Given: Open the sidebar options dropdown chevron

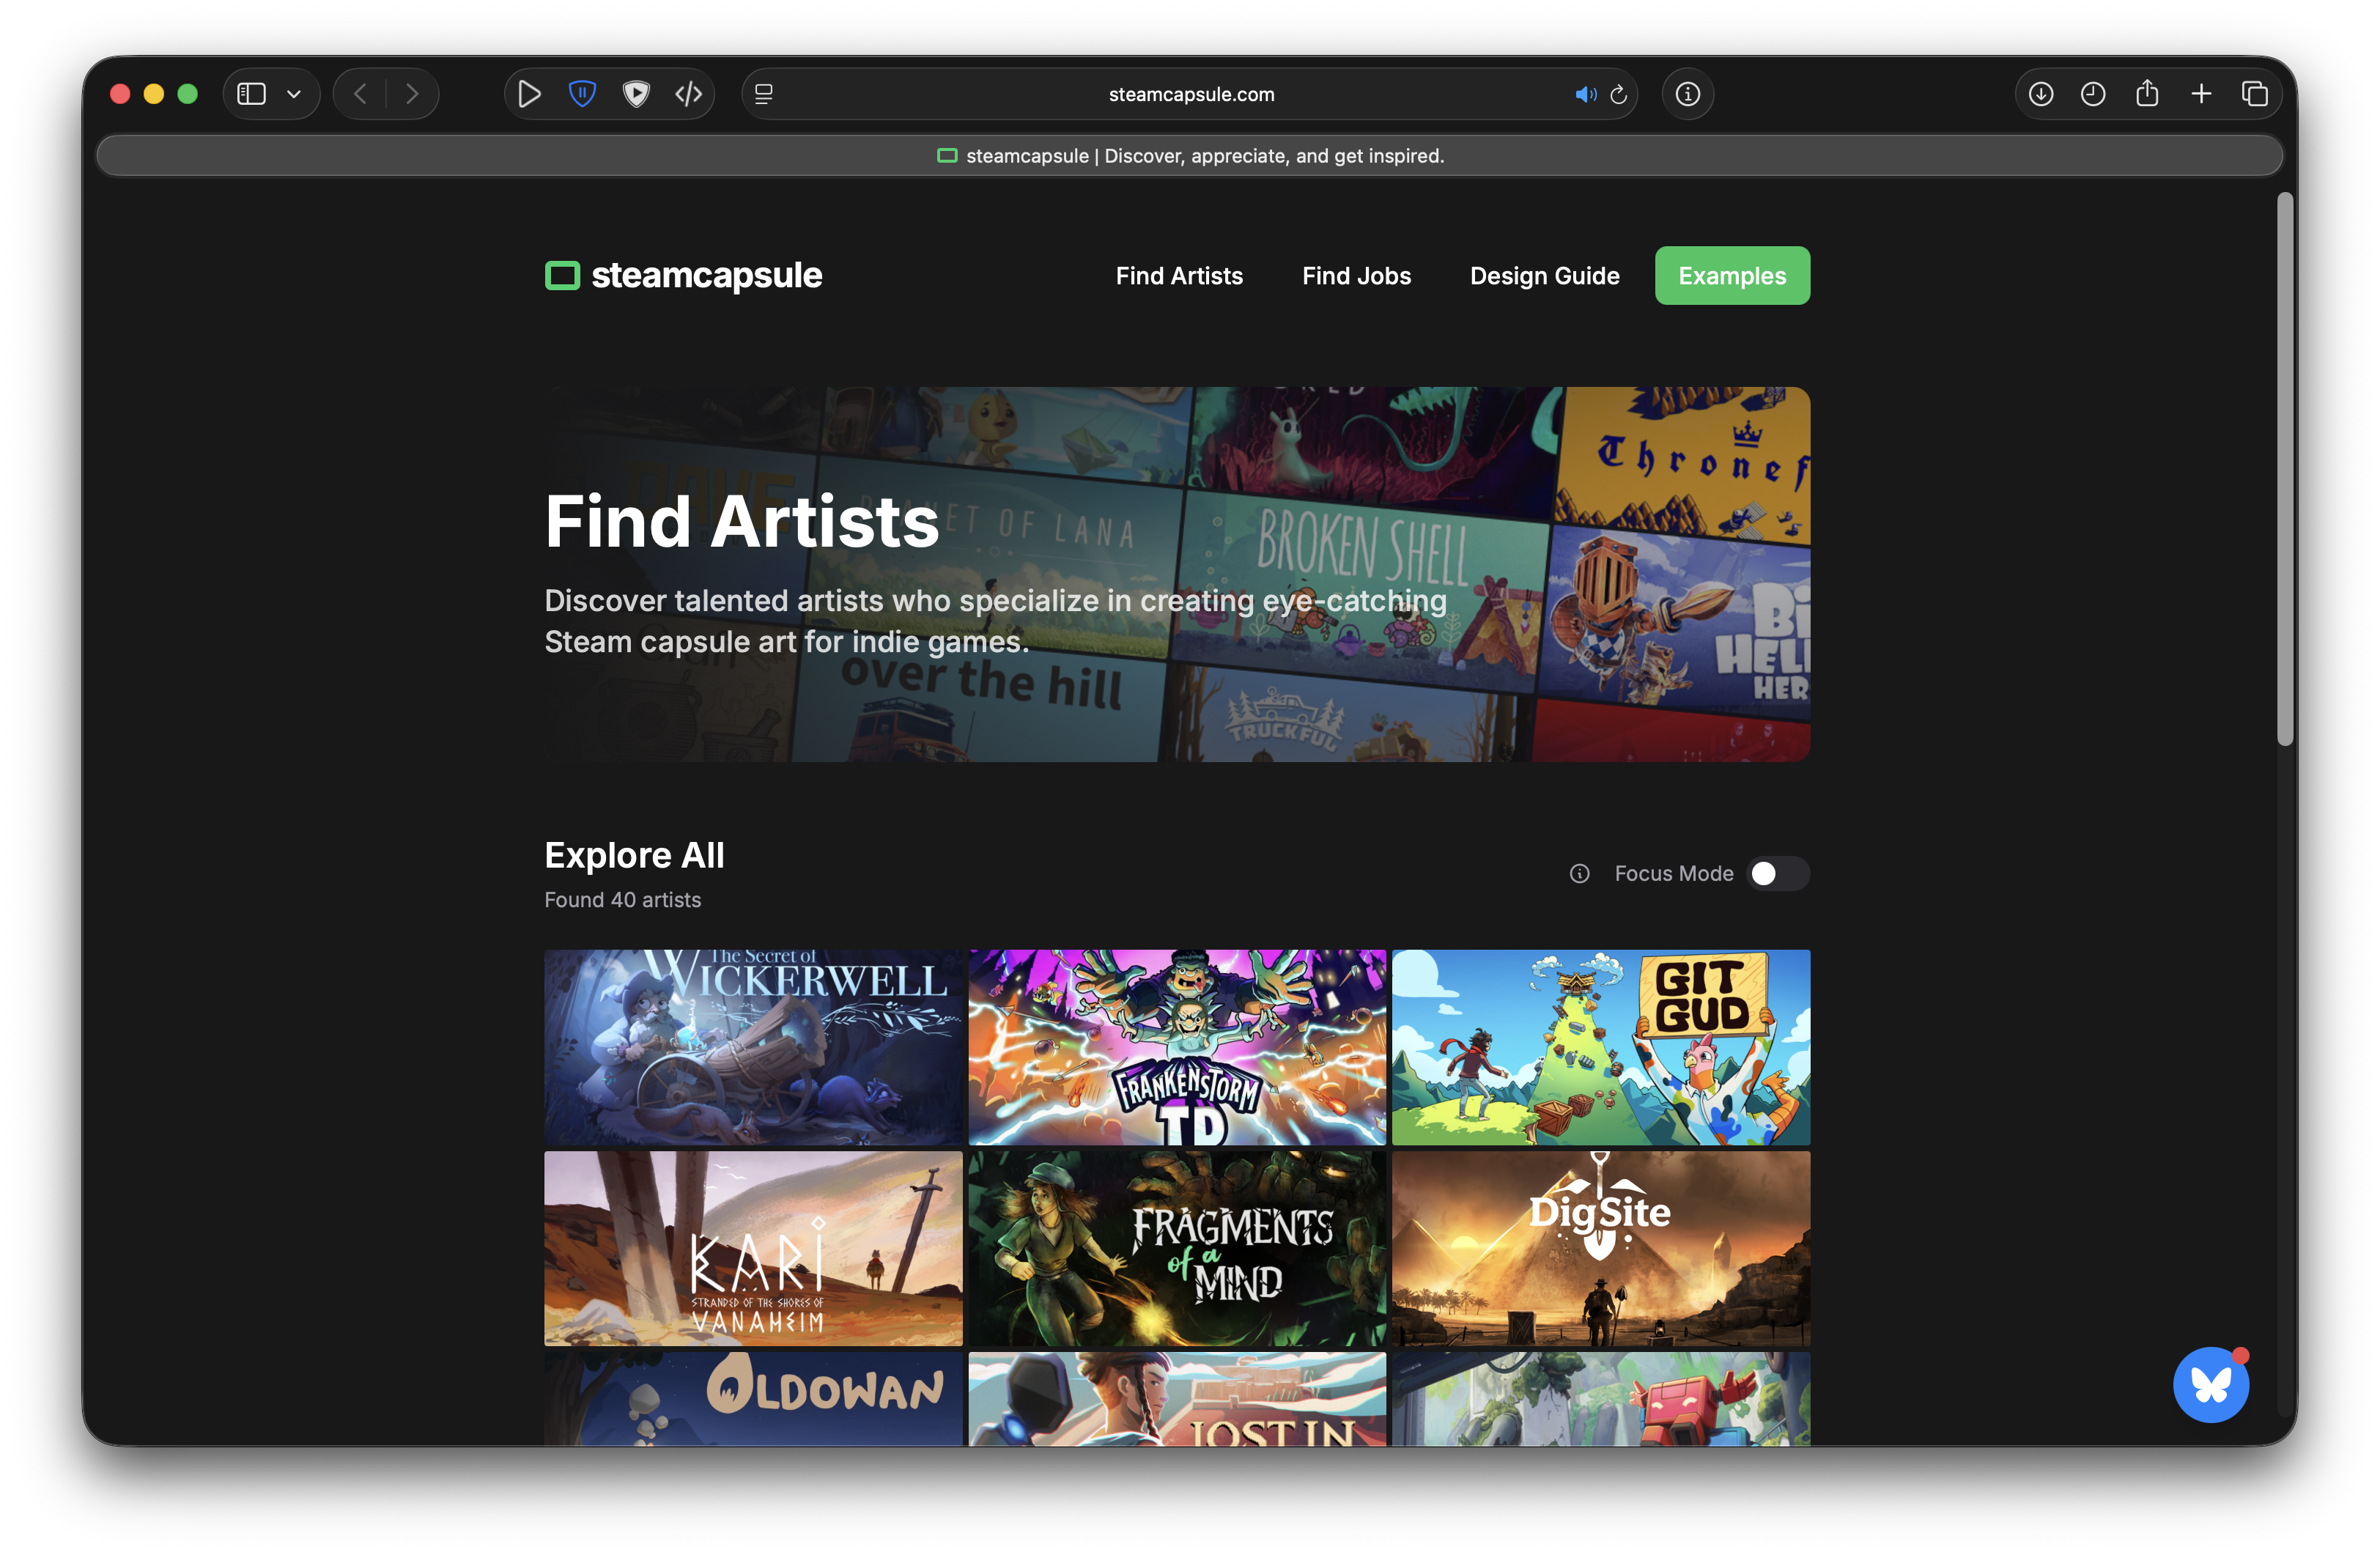Looking at the screenshot, I should click(294, 94).
